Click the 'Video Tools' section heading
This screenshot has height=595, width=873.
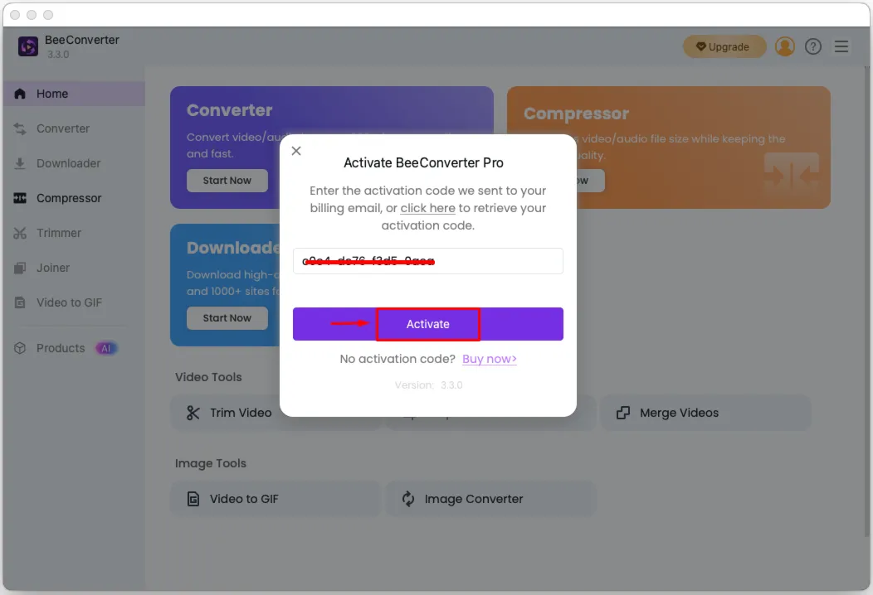[208, 377]
